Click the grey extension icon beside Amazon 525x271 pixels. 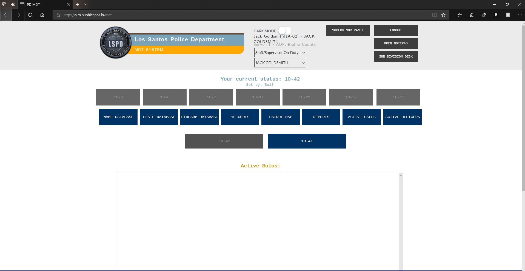(x=508, y=15)
